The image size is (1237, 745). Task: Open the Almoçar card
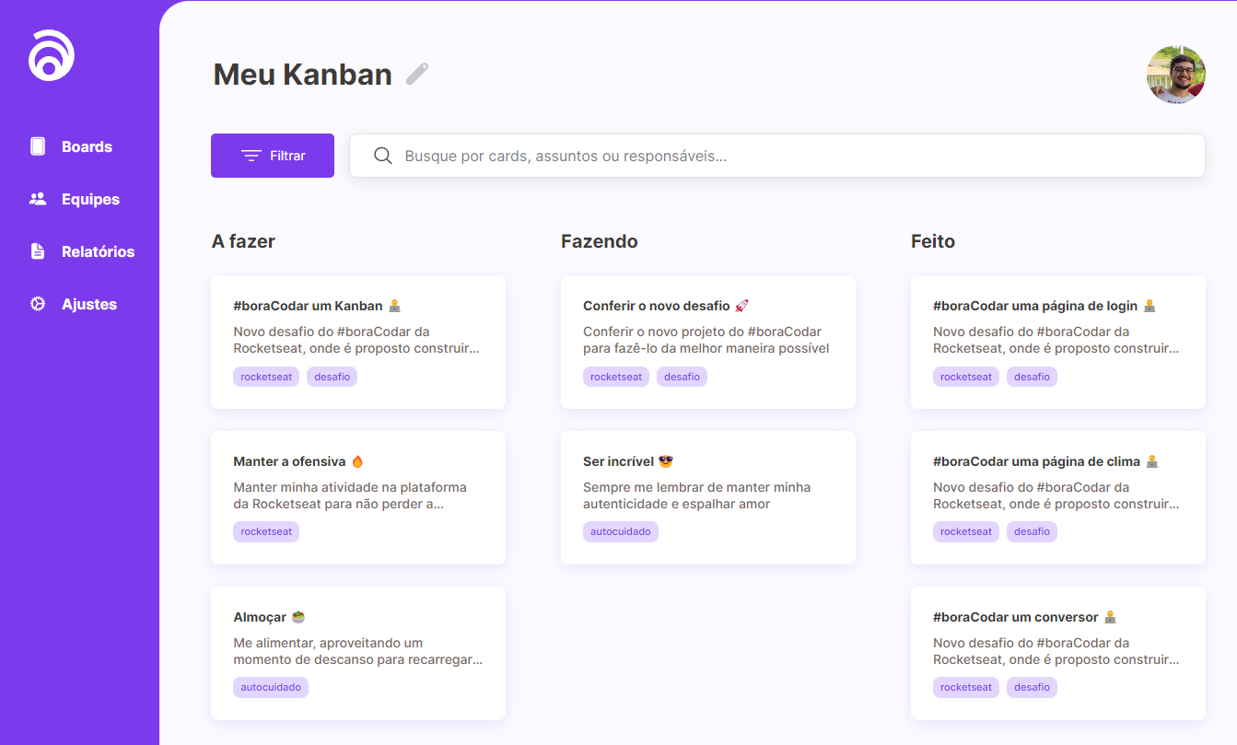[x=357, y=653]
